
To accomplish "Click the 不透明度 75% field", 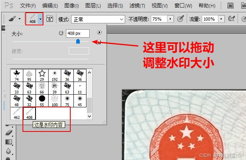I will (159, 19).
